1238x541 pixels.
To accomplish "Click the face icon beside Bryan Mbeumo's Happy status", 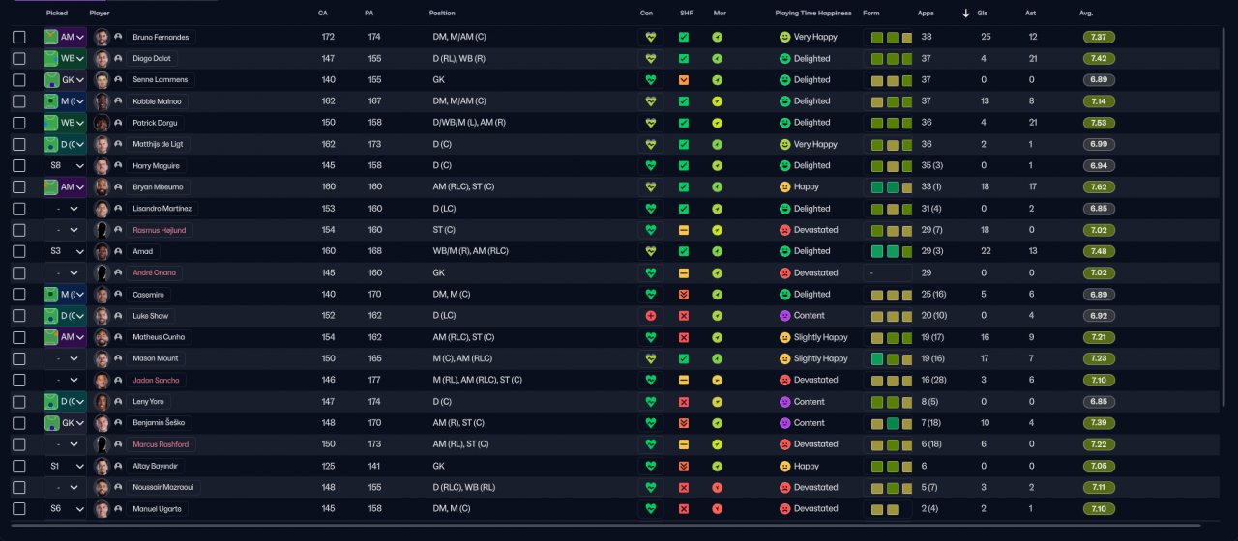I will (x=784, y=186).
